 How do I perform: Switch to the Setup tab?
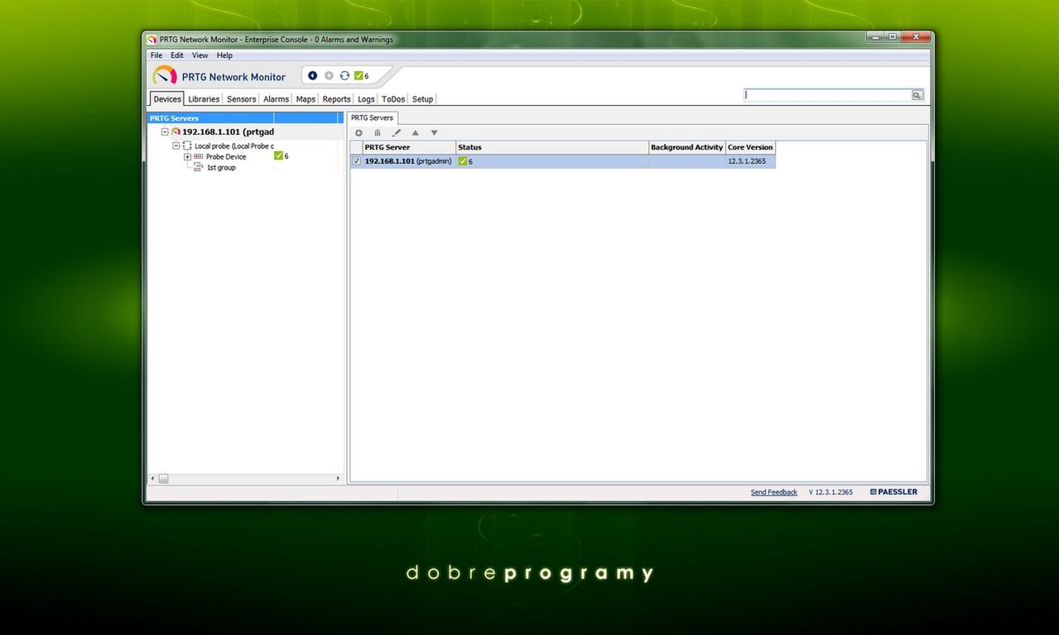point(422,99)
